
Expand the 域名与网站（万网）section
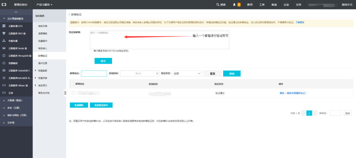pyautogui.click(x=16, y=115)
